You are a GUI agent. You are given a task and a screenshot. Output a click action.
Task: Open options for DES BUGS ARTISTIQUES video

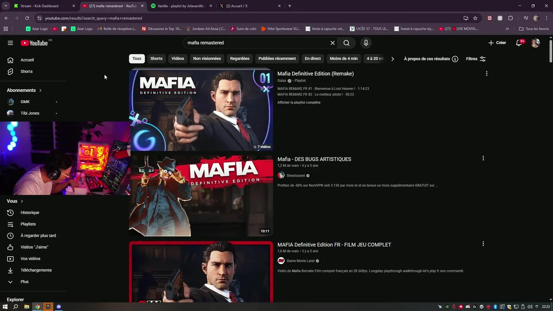click(483, 159)
